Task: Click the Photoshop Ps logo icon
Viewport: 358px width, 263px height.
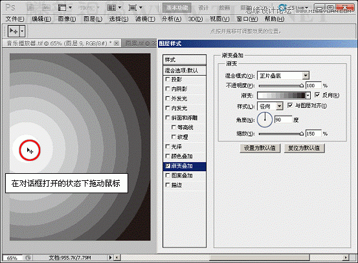Action: (10, 8)
